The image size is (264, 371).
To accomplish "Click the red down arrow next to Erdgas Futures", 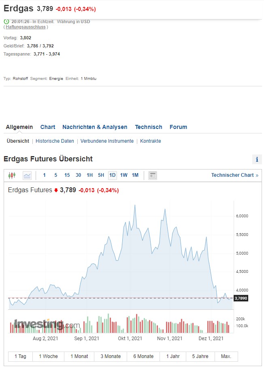I will tap(56, 190).
